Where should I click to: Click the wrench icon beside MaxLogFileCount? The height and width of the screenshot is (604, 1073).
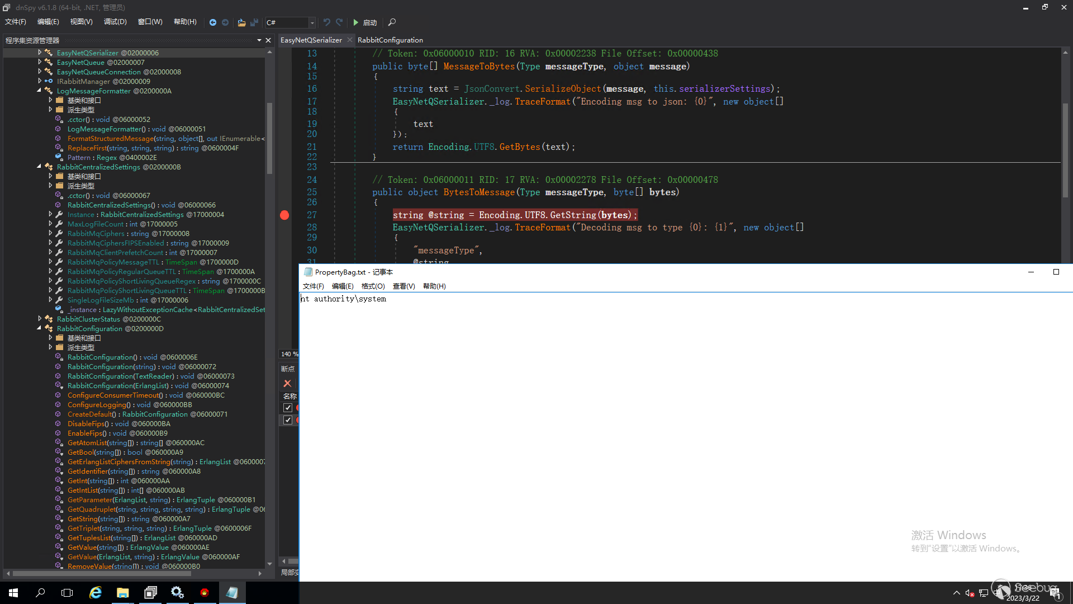59,224
